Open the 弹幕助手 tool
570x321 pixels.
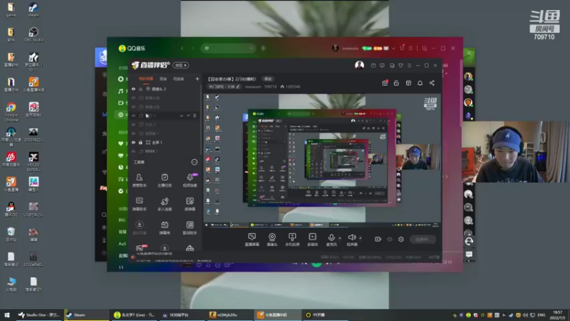[139, 204]
